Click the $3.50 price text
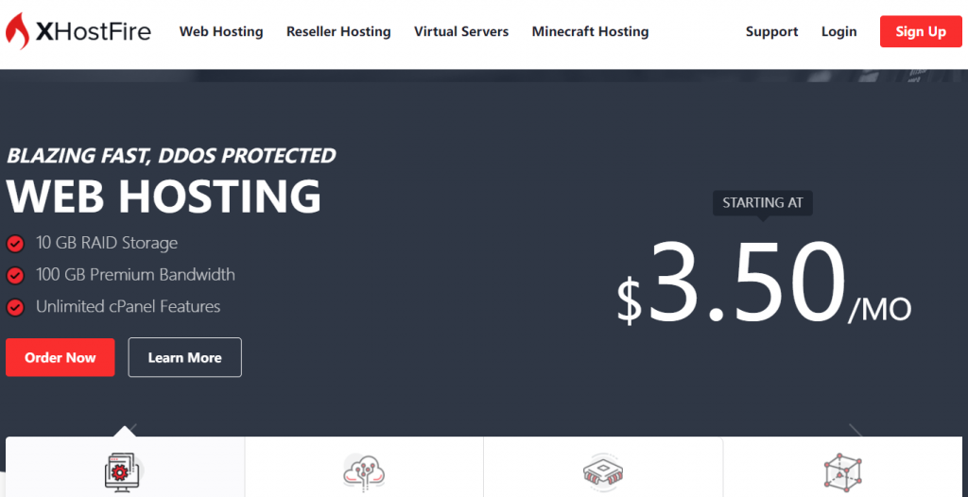 point(731,283)
